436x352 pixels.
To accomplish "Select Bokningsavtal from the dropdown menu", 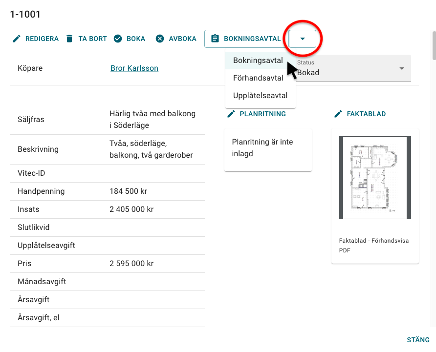I will 258,61.
